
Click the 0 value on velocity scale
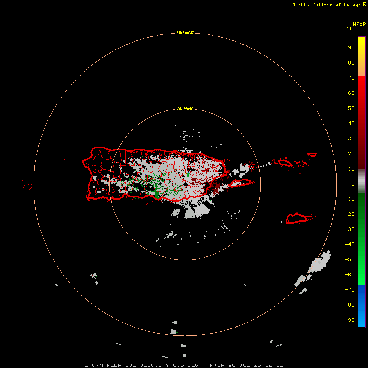point(353,184)
